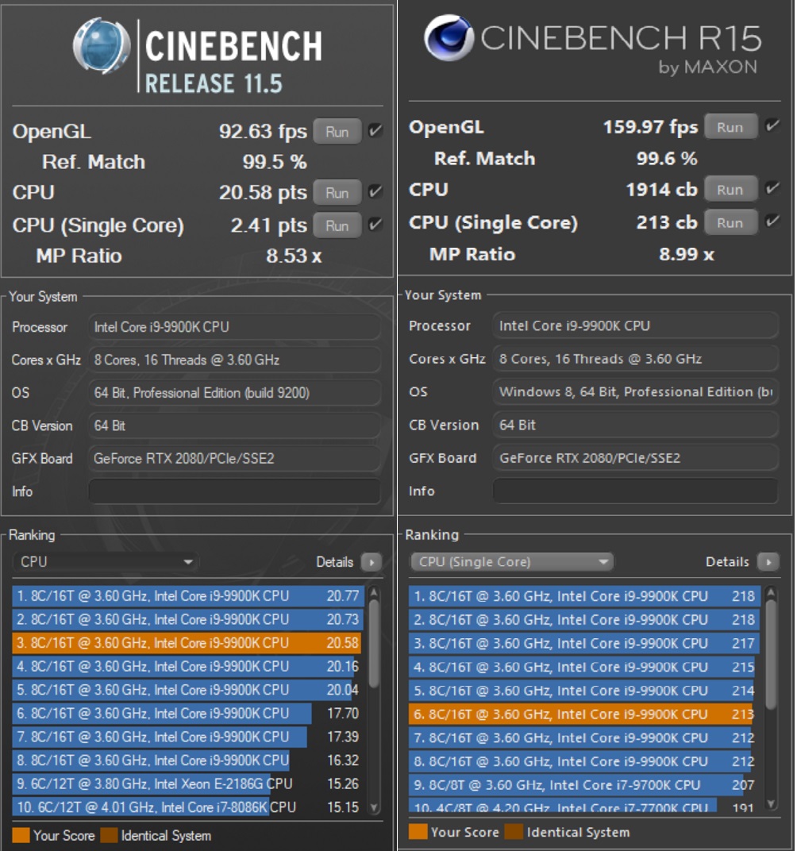Click scroll-down arrow in Cinebench R15 ranking

point(770,803)
